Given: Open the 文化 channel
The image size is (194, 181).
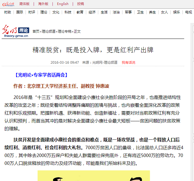Looking at the screenshot, I should 56,12.
